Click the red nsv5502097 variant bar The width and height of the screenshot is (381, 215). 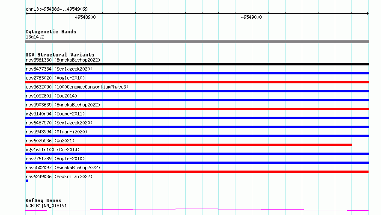(197, 172)
